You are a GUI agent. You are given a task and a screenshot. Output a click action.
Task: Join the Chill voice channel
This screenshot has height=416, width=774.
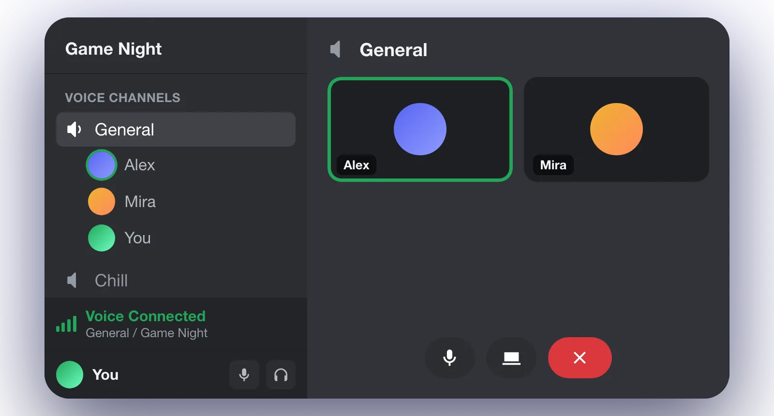tap(176, 280)
